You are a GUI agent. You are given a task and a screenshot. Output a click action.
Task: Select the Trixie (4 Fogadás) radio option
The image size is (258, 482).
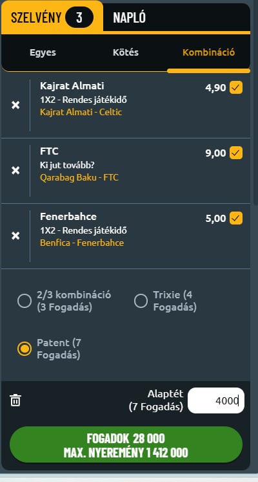(141, 301)
